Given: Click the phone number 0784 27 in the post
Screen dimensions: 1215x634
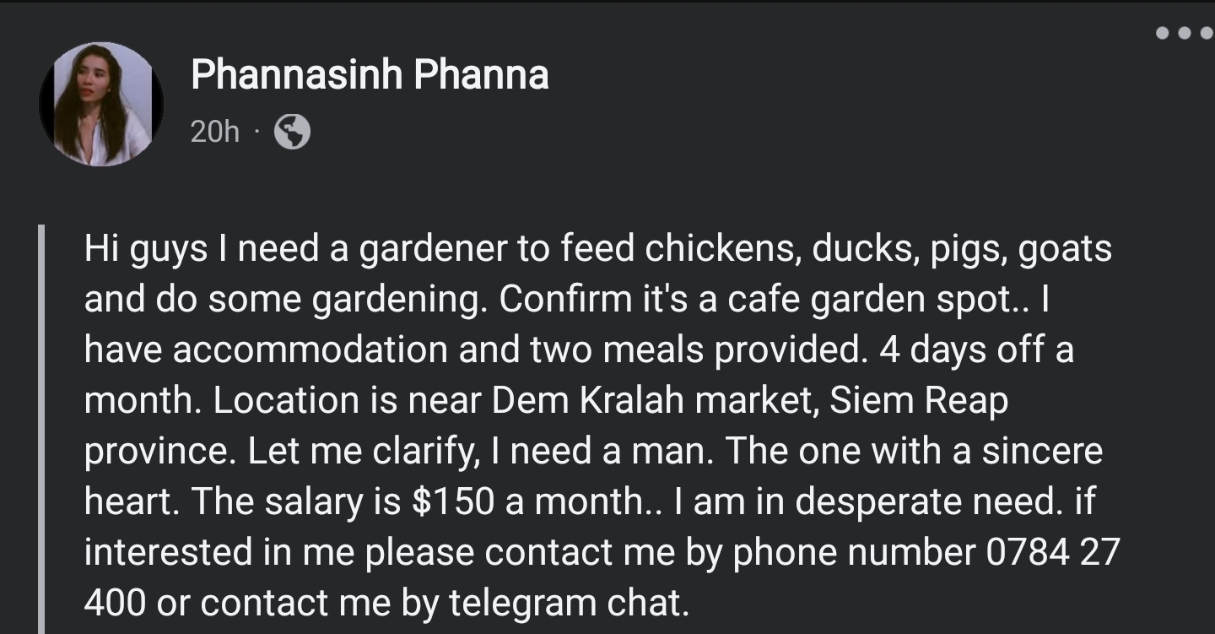Looking at the screenshot, I should pos(1052,552).
